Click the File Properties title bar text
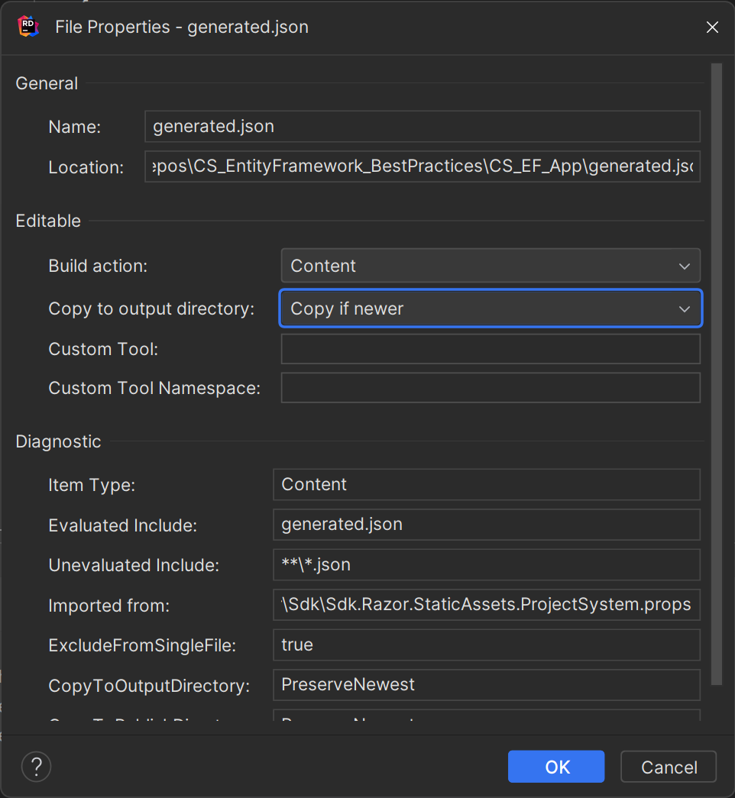The image size is (735, 798). [x=182, y=27]
